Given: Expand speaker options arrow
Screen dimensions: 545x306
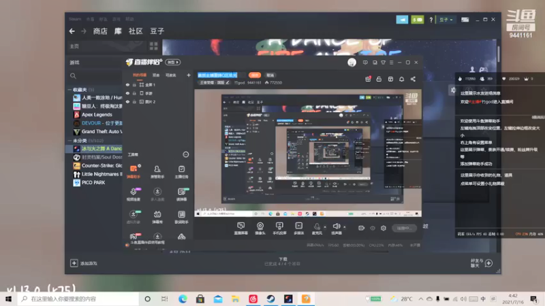Looking at the screenshot, I should coord(345,227).
